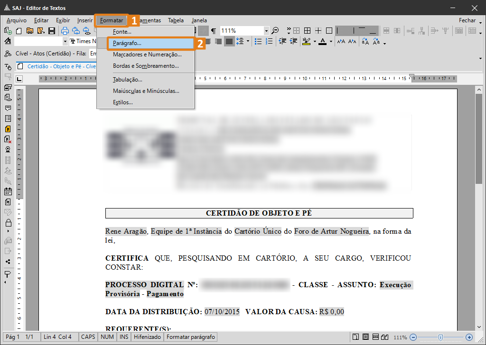This screenshot has height=345, width=486.
Task: Select the Certidão - Objeto e Pé document tab
Action: 57,66
